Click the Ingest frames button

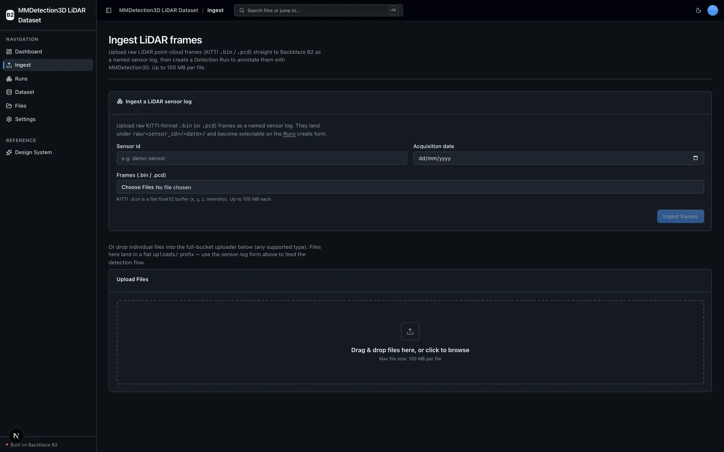(x=680, y=217)
